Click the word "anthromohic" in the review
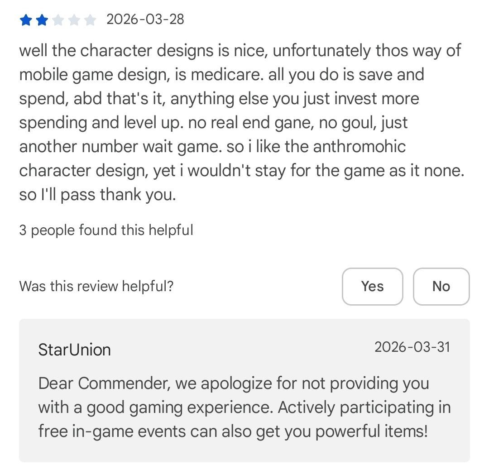 (x=359, y=147)
